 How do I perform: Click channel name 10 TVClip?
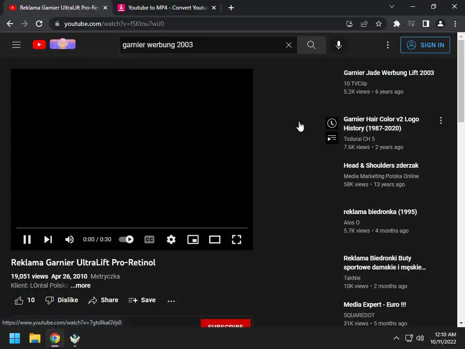point(355,84)
